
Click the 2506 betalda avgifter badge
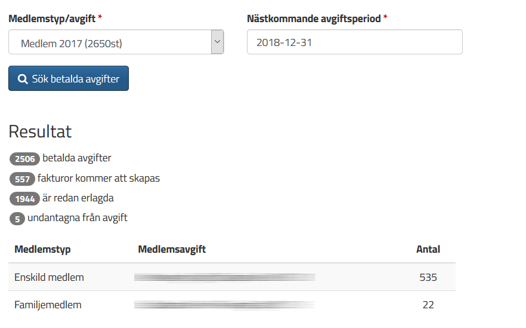[x=25, y=159]
